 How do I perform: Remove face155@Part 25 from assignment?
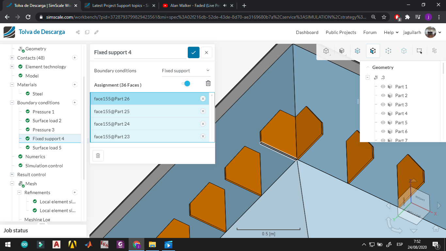203,111
